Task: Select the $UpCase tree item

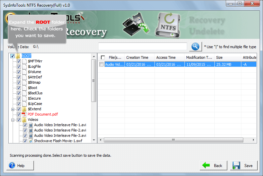Action: [35, 104]
